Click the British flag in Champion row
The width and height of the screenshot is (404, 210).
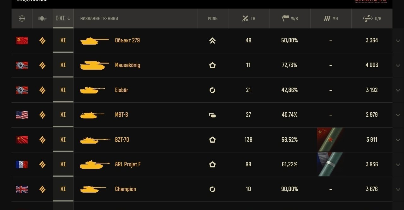22,189
